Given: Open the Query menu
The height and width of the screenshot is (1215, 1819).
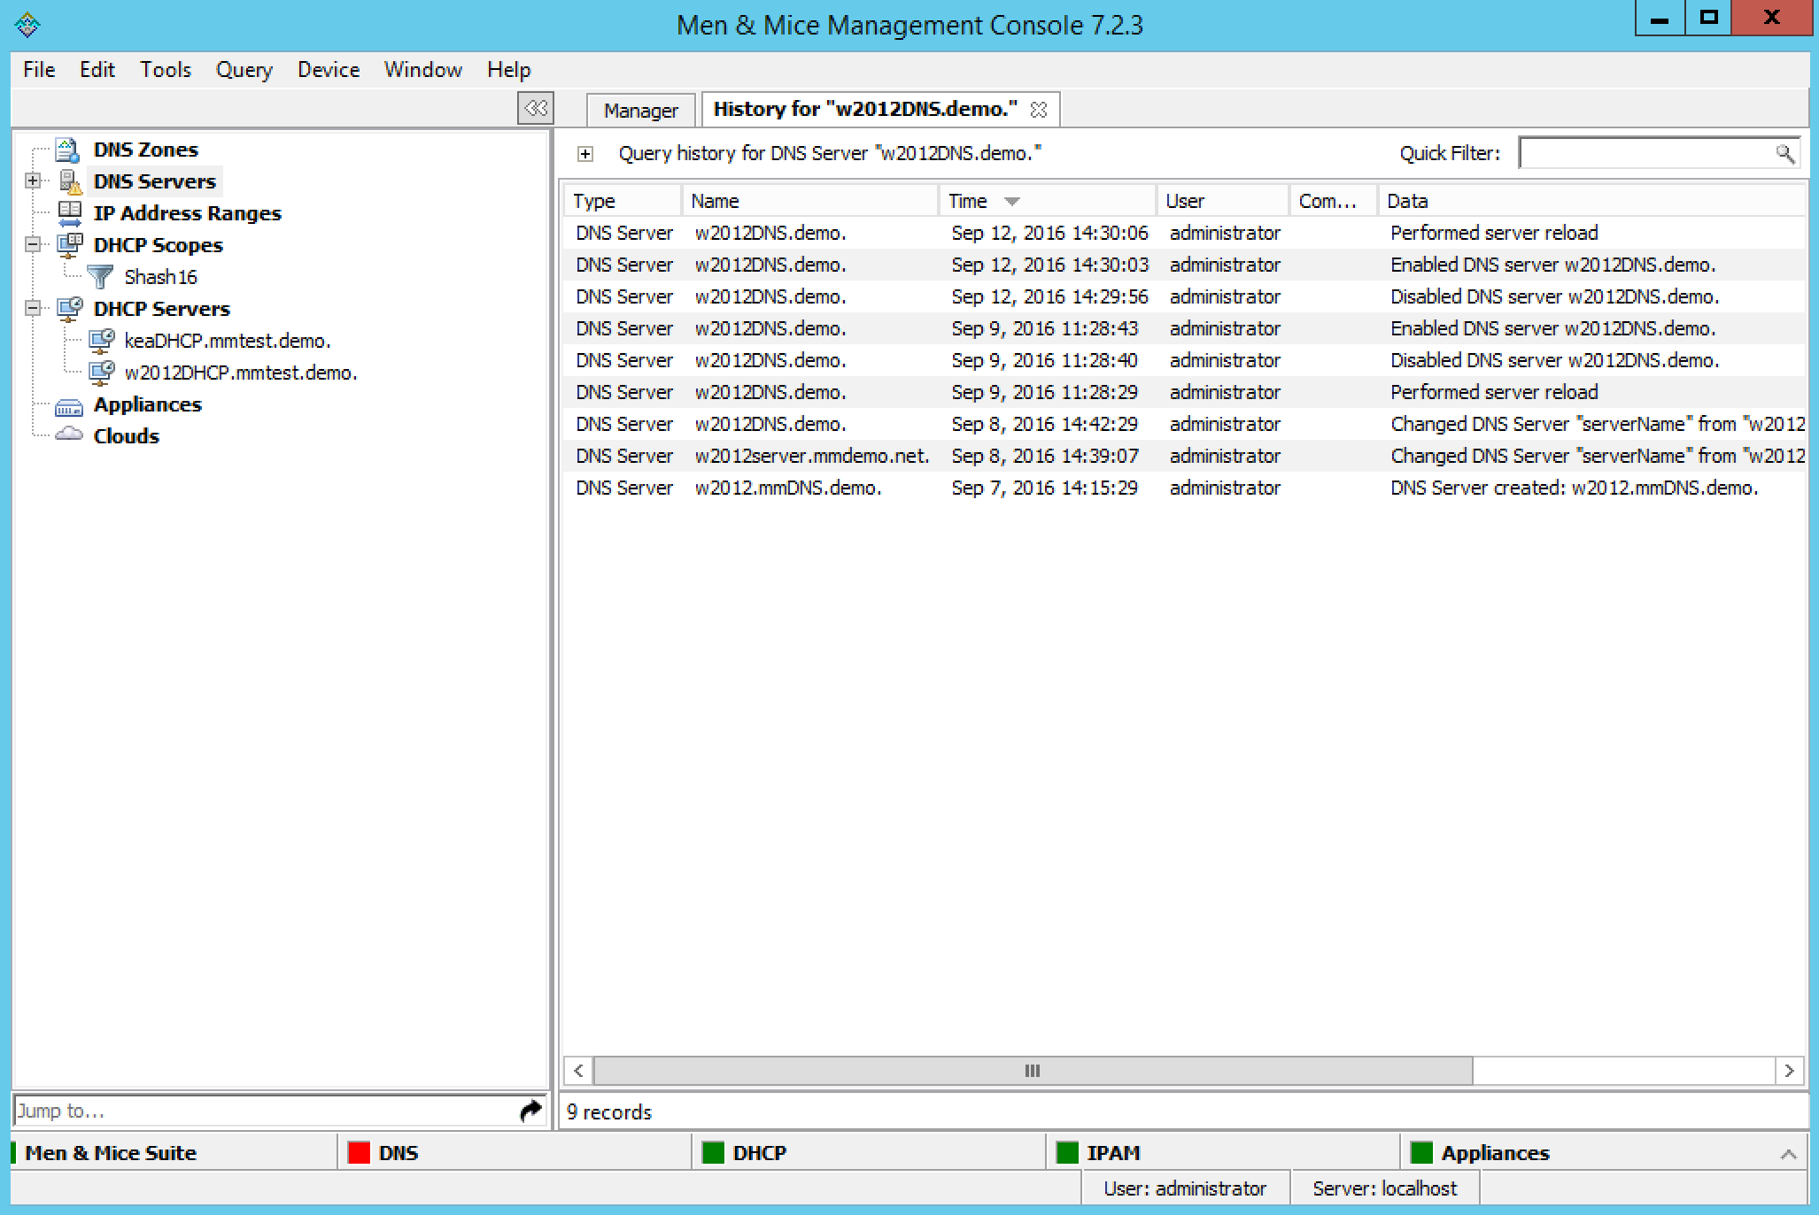Looking at the screenshot, I should pyautogui.click(x=244, y=70).
